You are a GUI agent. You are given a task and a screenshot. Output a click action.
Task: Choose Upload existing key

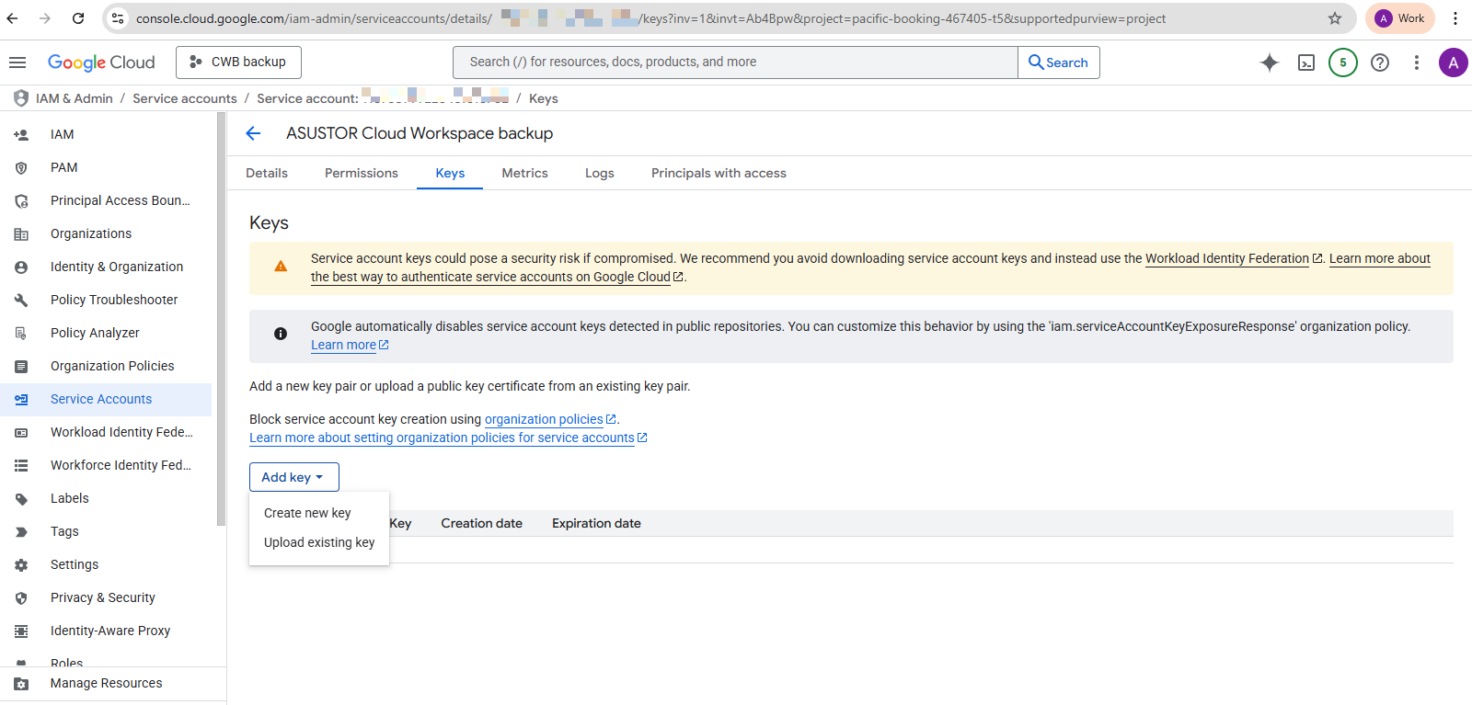click(319, 542)
